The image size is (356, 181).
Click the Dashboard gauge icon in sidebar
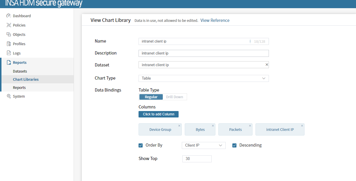pos(9,16)
